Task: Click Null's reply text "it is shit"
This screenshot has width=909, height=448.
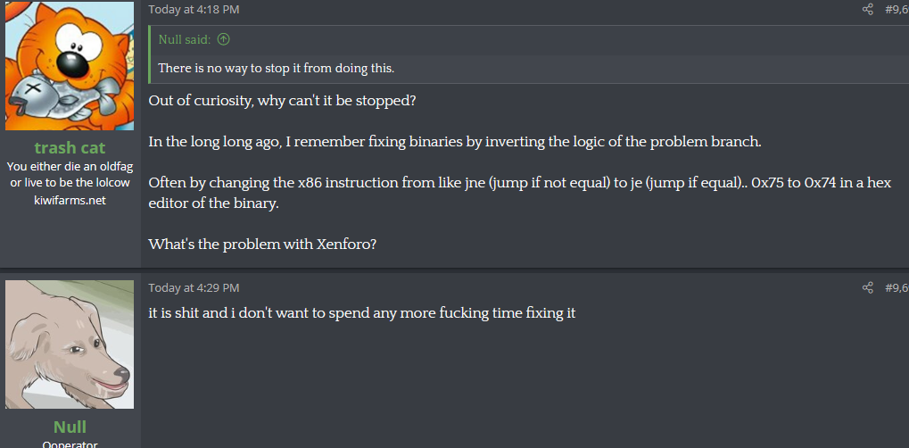Action: pos(361,313)
